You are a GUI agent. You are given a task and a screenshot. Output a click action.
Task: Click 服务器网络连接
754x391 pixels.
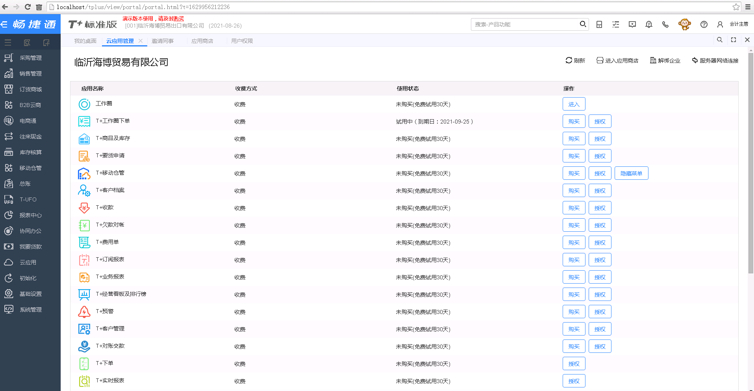[715, 61]
